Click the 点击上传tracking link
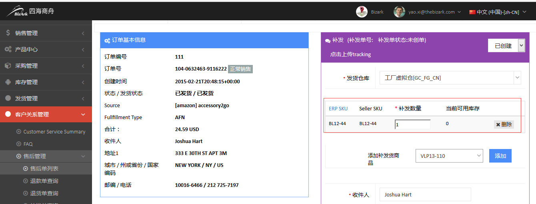The height and width of the screenshot is (204, 536). click(350, 54)
